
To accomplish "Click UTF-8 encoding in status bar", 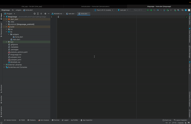I will (174, 123).
